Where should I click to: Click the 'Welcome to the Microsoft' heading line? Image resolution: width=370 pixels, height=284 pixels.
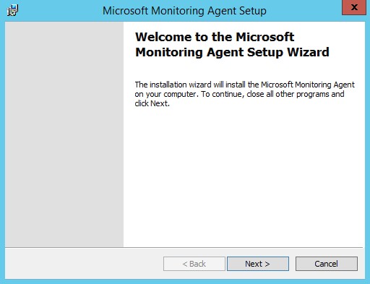(215, 37)
